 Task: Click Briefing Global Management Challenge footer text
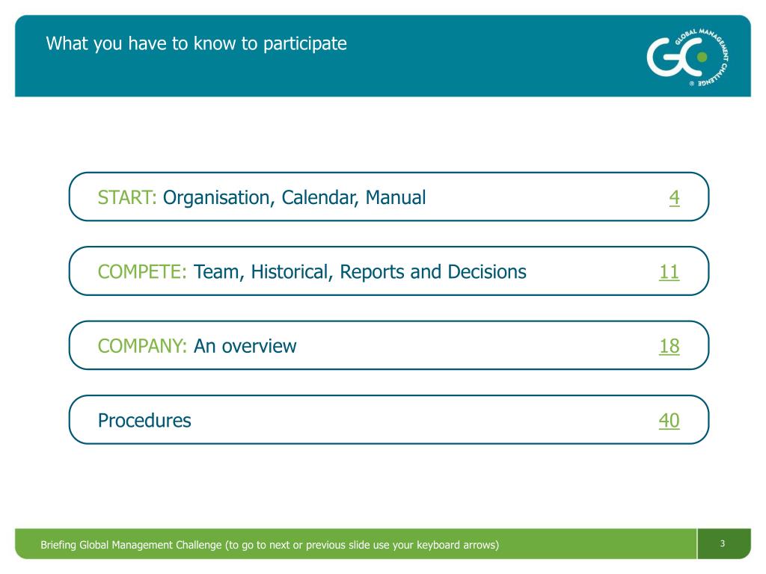tap(131, 545)
